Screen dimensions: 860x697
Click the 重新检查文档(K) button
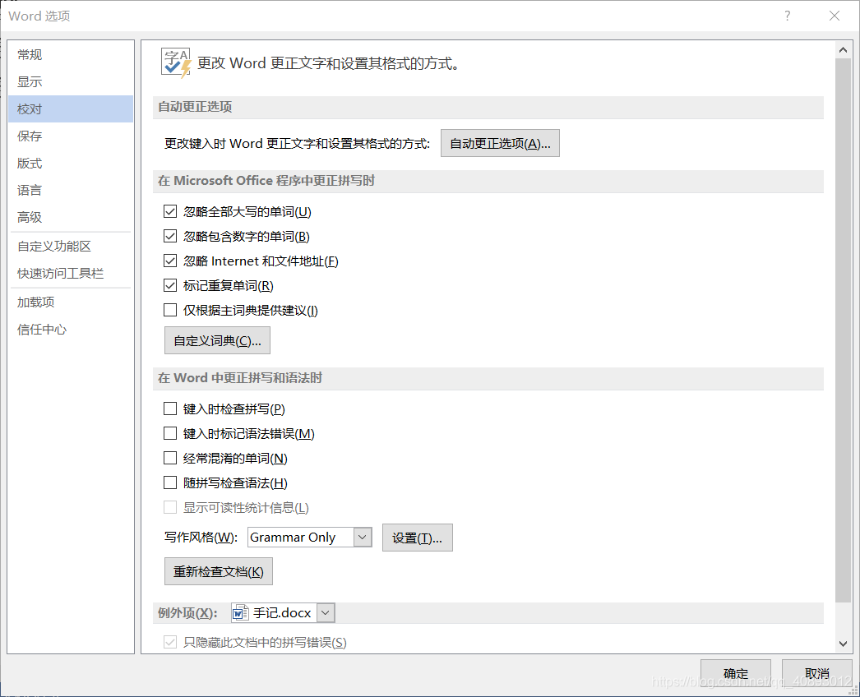point(219,571)
